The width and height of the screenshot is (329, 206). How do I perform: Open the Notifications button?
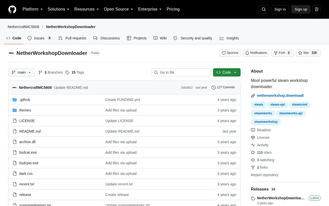click(256, 53)
